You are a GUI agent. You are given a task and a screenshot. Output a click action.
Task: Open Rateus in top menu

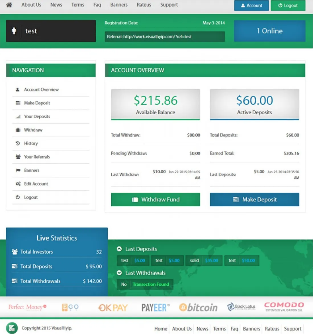pyautogui.click(x=144, y=5)
